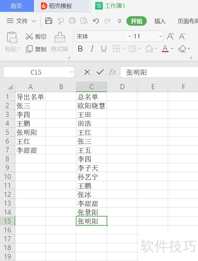Open font color dropdown arrow
Viewport: 198px width, 261px height.
[x=172, y=49]
